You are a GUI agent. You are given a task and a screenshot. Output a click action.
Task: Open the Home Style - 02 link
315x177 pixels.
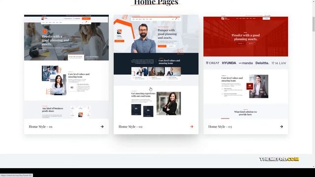pos(130,127)
